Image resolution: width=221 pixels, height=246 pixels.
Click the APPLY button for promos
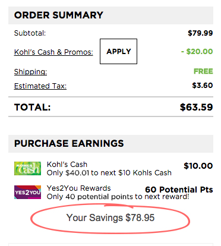(118, 52)
